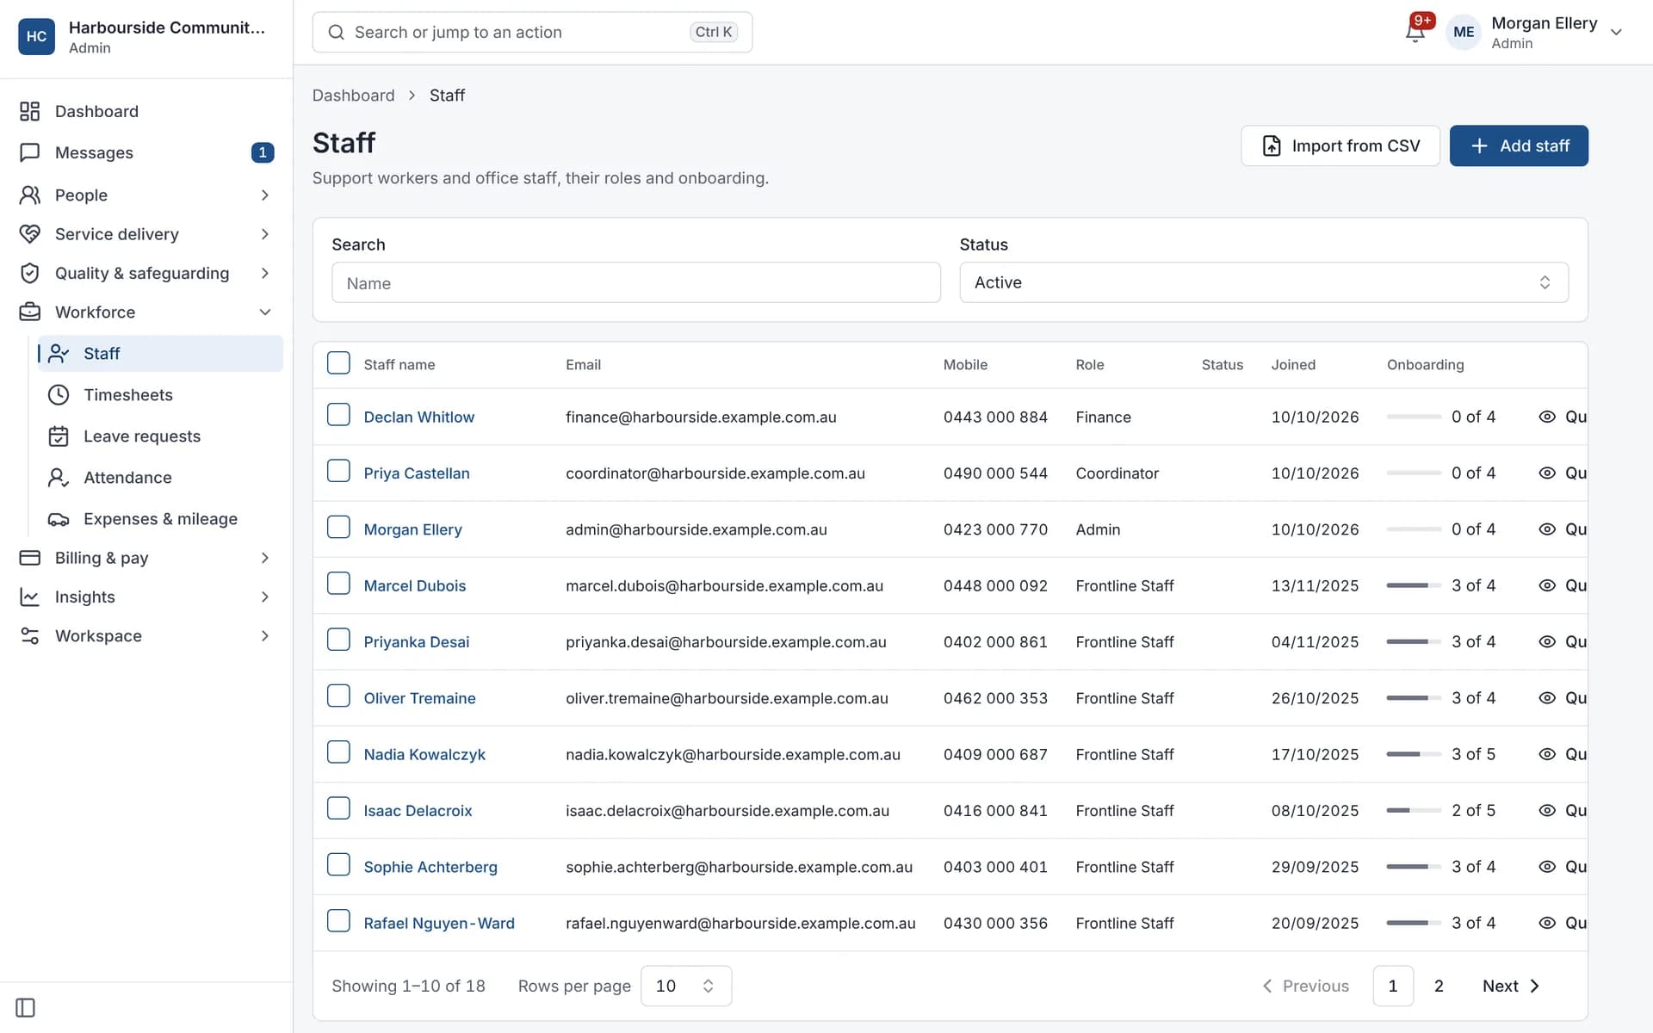Click the Billing & pay card icon

(30, 558)
